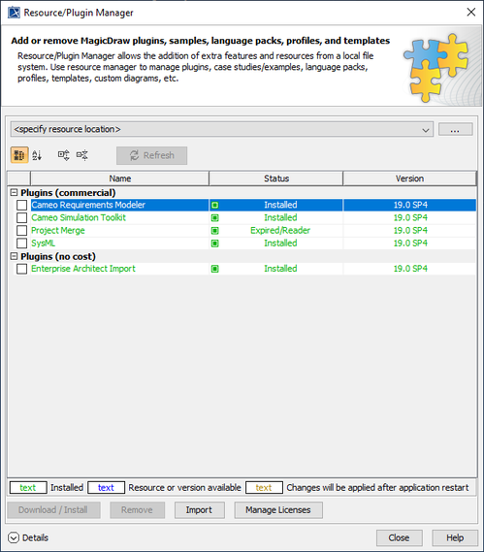Click the blue Resource available legend swatch

(106, 488)
